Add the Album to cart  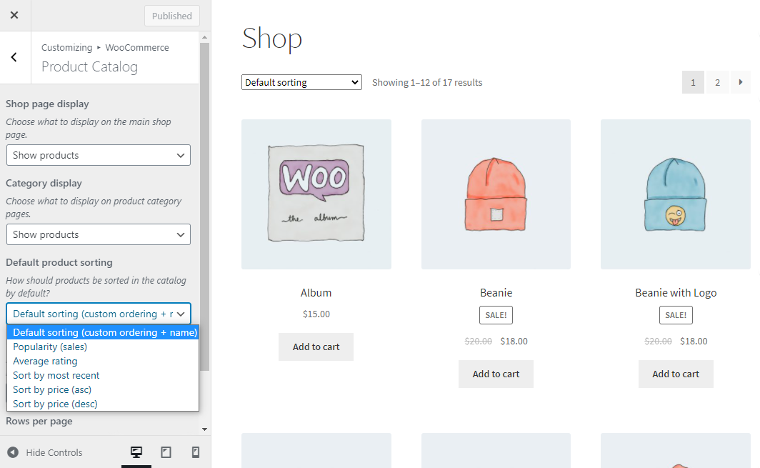coord(316,347)
